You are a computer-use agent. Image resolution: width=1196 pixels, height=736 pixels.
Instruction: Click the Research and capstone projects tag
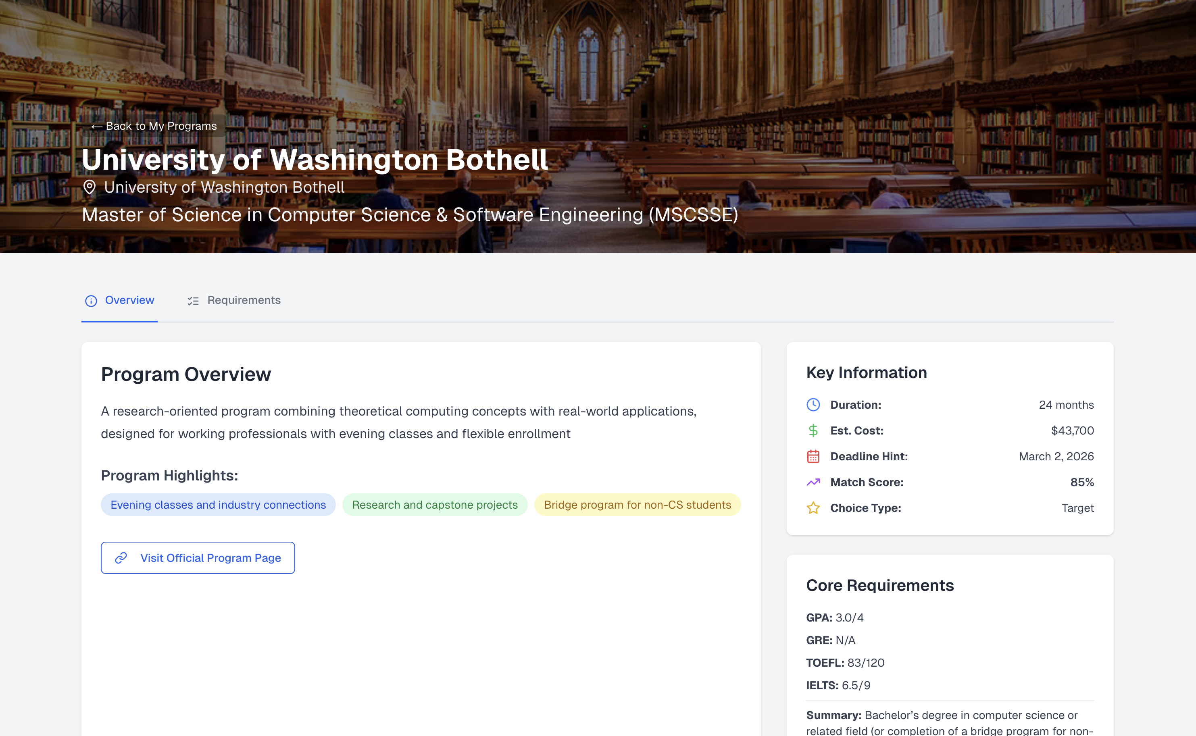point(434,505)
